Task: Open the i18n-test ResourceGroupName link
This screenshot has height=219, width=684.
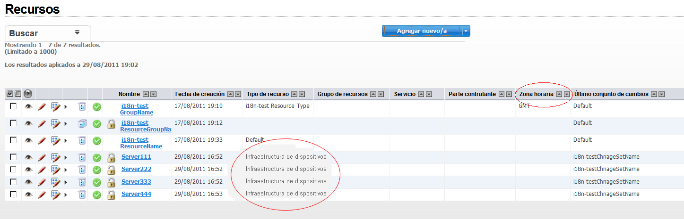Action: point(146,126)
